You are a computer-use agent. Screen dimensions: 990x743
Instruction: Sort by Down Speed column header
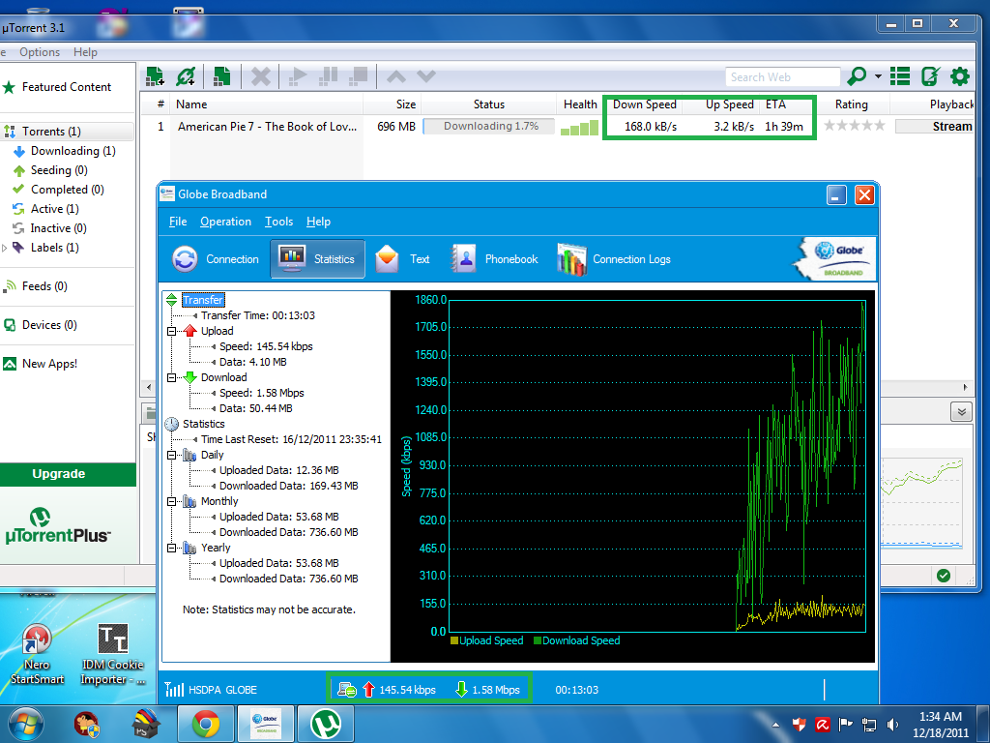pos(644,104)
